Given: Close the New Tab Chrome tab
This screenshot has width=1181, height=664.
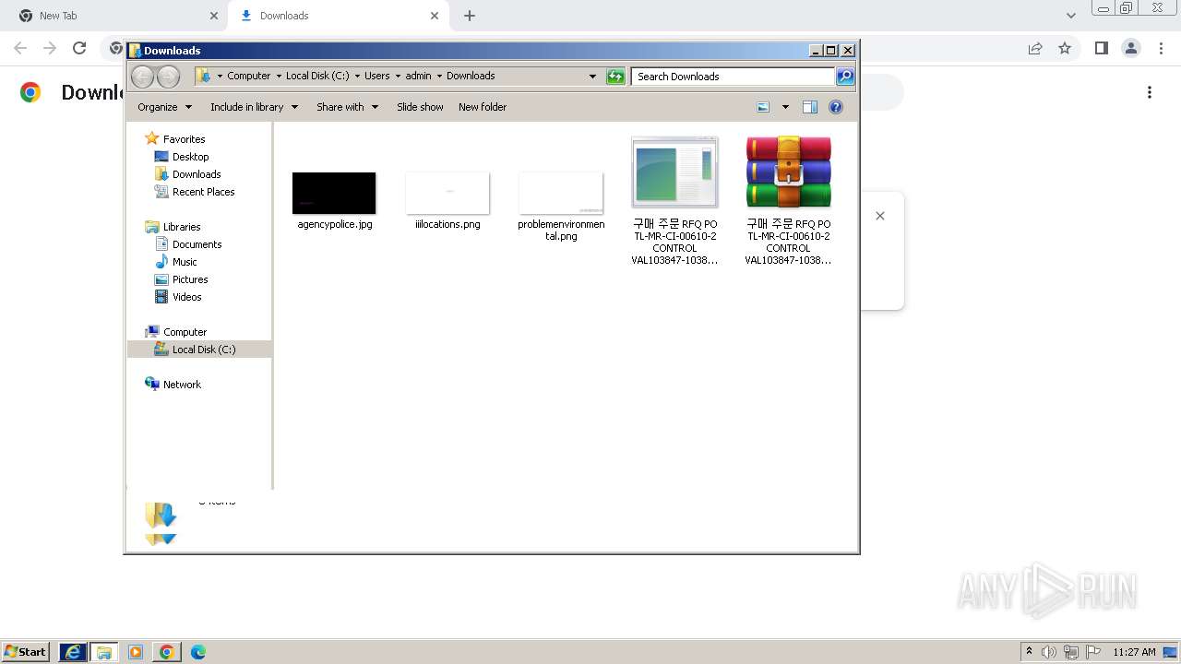Looking at the screenshot, I should 214,16.
